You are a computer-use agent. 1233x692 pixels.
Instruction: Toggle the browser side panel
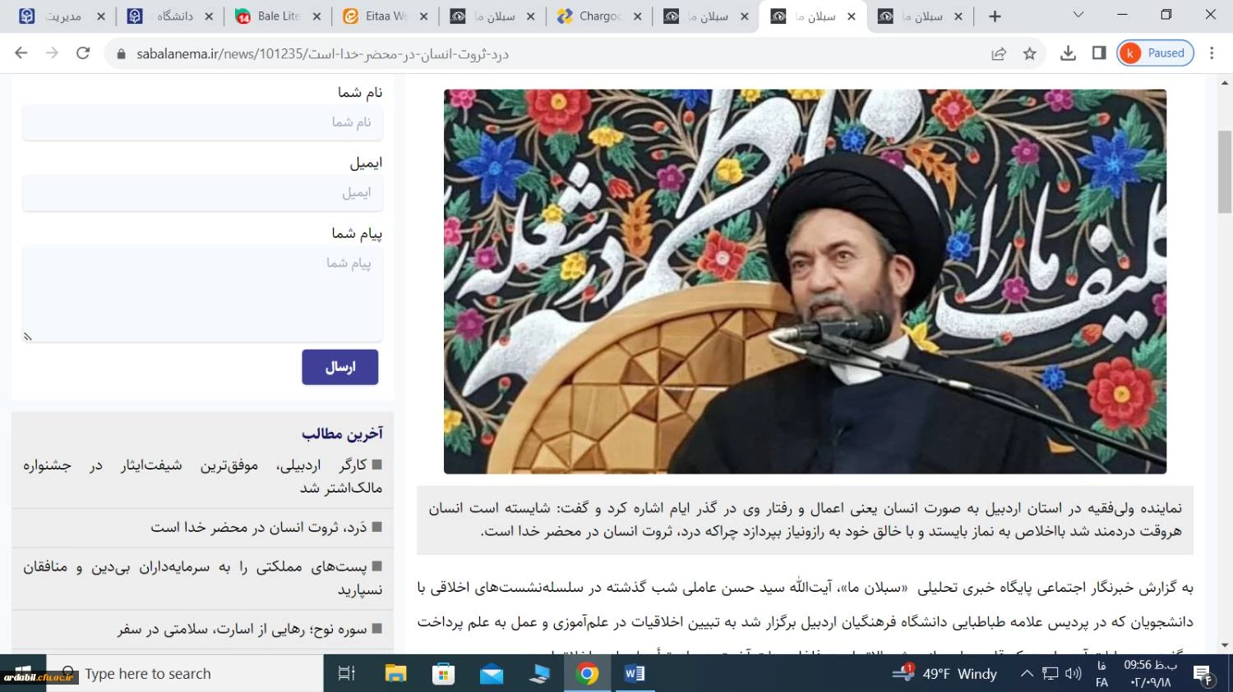pyautogui.click(x=1099, y=53)
